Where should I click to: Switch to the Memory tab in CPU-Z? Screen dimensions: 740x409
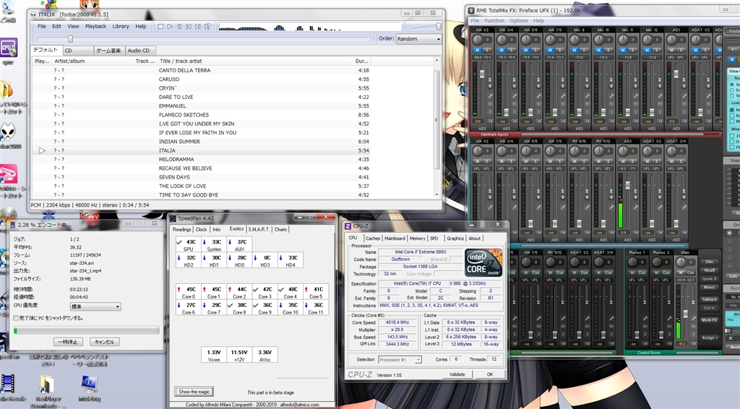coord(417,238)
